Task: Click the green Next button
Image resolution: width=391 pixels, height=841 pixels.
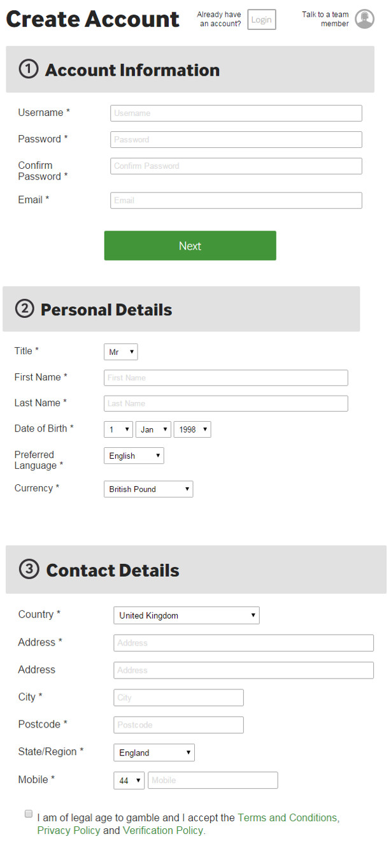Action: 190,245
